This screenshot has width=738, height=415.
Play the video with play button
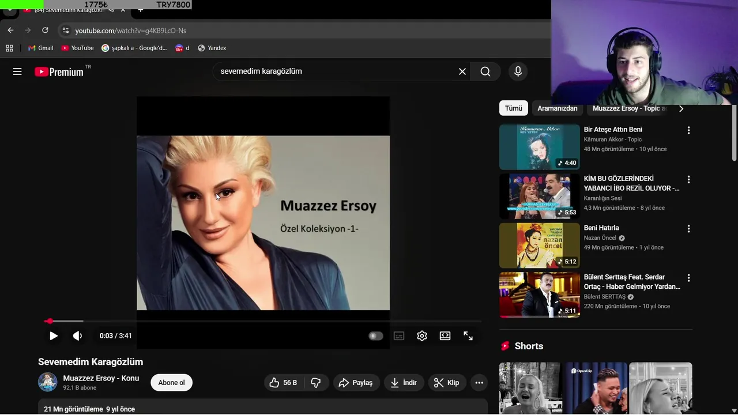(53, 335)
